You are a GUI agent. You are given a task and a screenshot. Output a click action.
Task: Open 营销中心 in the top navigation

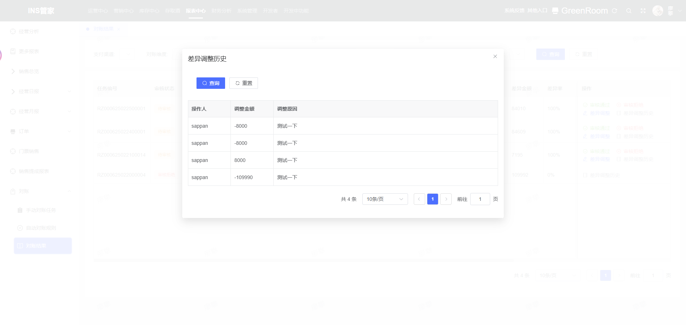(x=124, y=11)
